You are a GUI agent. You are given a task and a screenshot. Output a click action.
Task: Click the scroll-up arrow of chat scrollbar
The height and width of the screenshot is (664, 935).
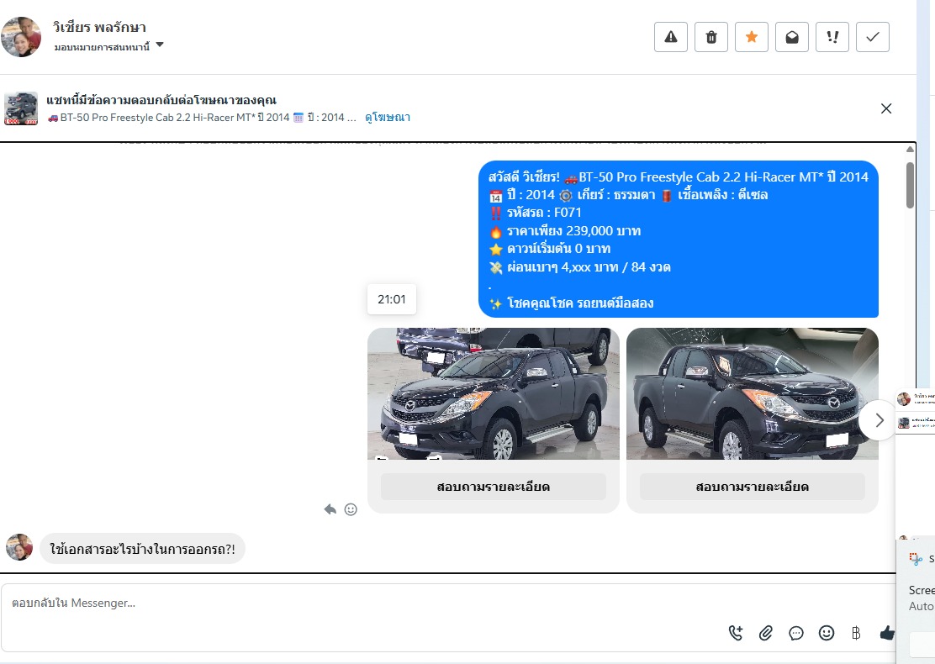[910, 149]
